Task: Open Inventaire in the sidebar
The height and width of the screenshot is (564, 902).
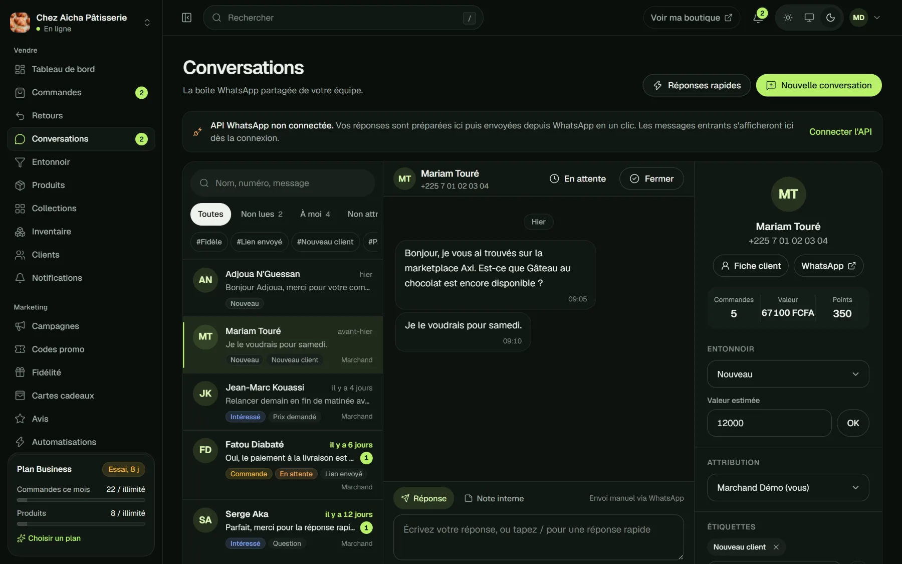Action: click(x=81, y=232)
